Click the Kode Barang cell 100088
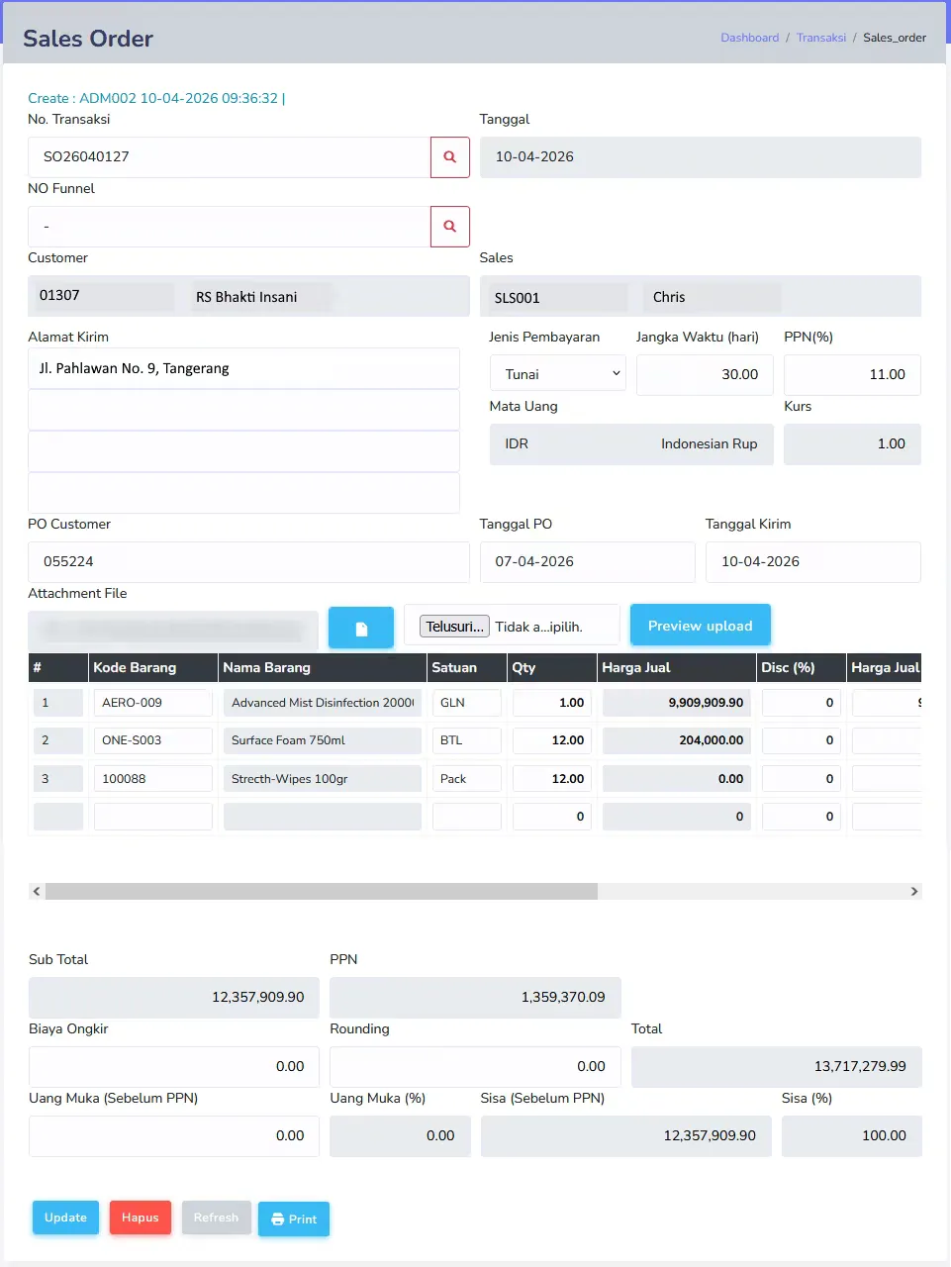Screen dimensions: 951x1267 tap(152, 779)
